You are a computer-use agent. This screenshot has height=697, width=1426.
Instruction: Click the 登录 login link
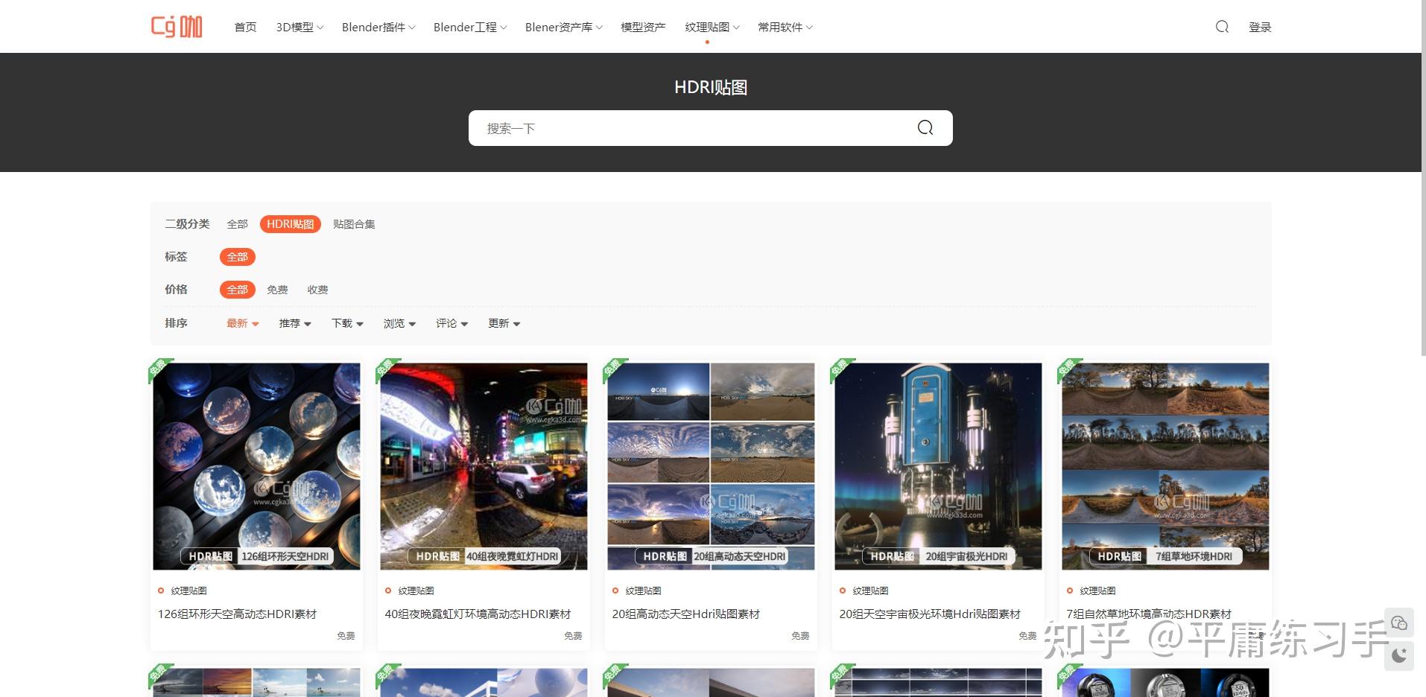[1260, 26]
